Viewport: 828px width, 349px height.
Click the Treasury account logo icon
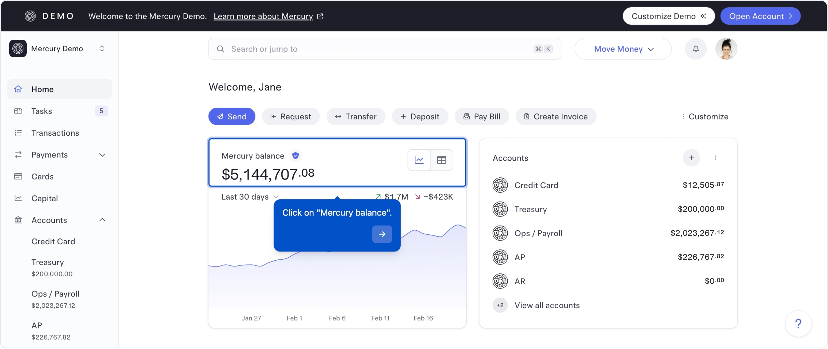click(x=500, y=210)
